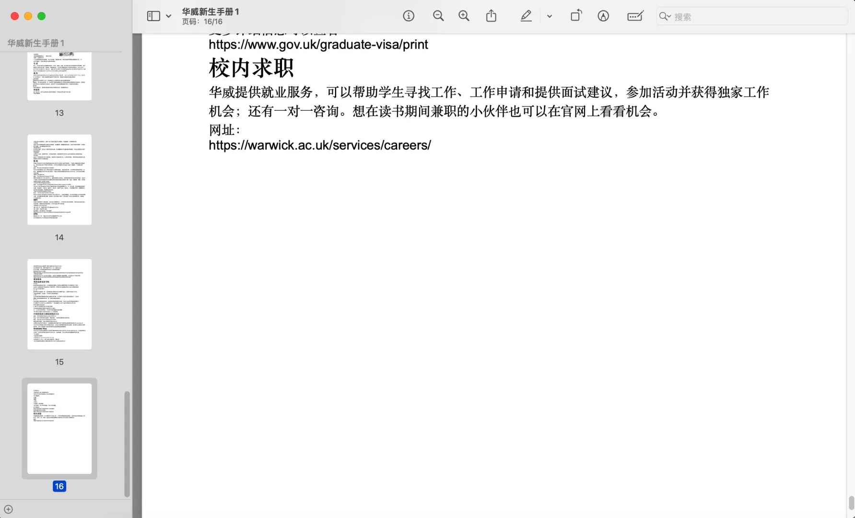
Task: Toggle the sidebar view button
Action: coord(153,16)
